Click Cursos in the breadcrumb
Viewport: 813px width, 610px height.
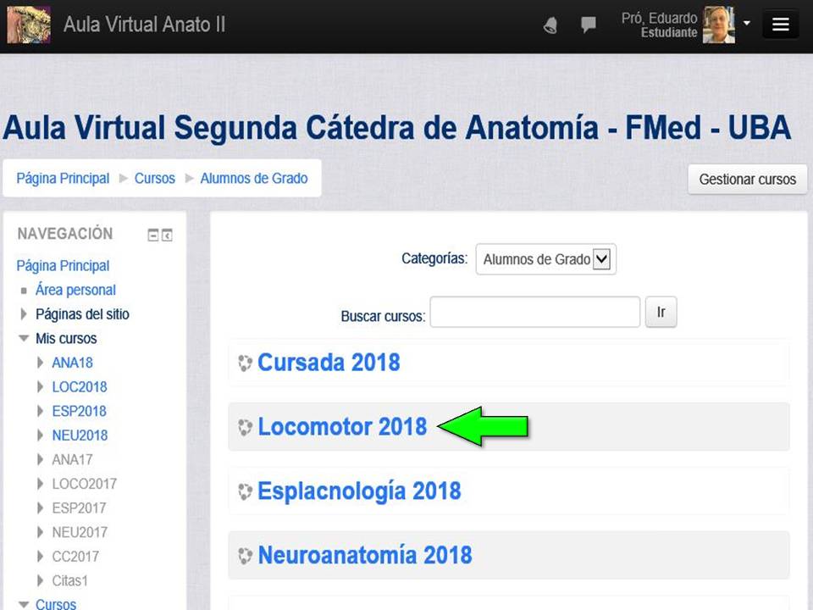tap(154, 178)
